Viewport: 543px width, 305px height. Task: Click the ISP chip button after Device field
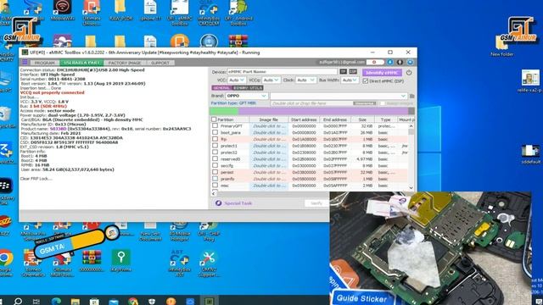tap(353, 71)
